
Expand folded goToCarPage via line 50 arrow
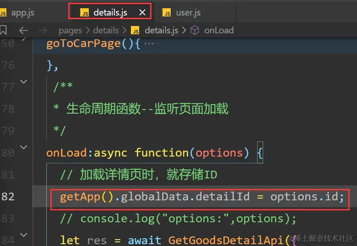pos(24,39)
